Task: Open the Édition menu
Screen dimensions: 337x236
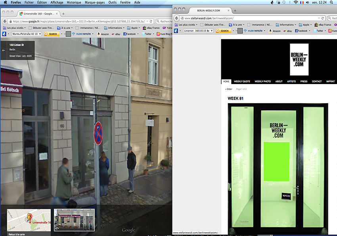Action: (x=42, y=2)
